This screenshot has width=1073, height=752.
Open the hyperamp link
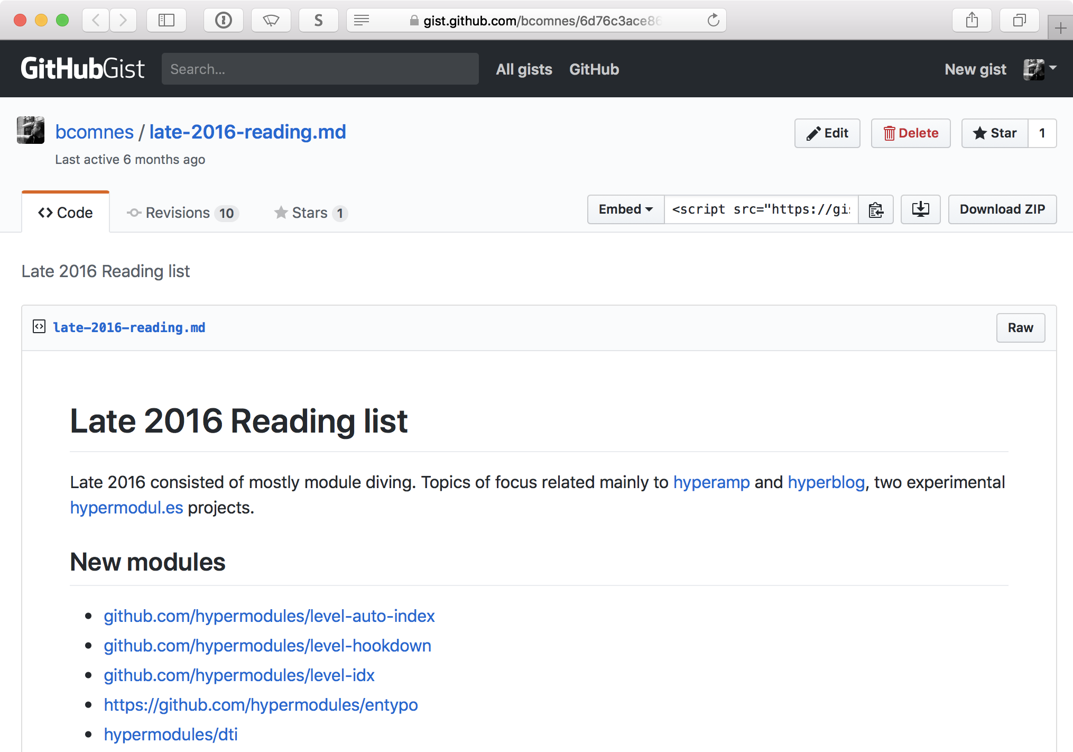pyautogui.click(x=711, y=482)
